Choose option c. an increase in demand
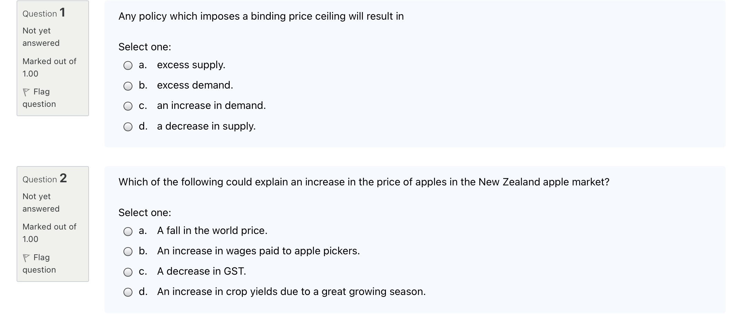 (128, 106)
